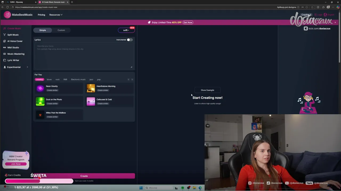Click the Windows Start button

141,188
